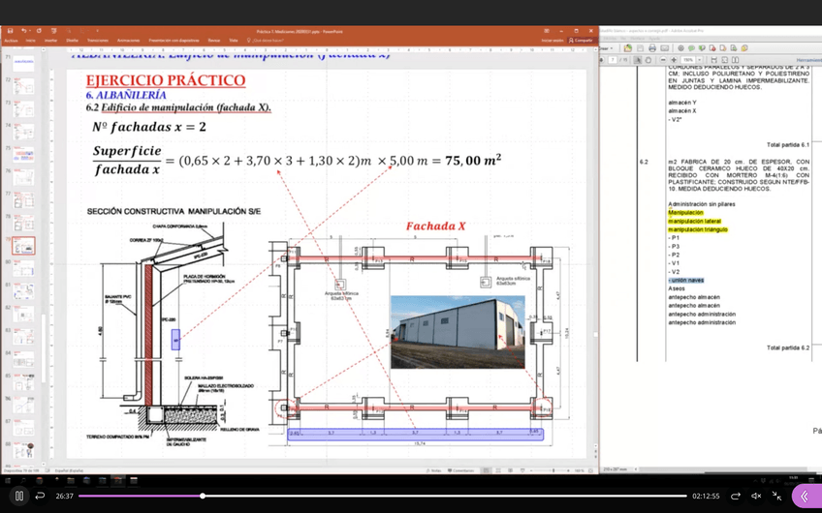Click the print icon in Acrobat toolbar
Image resolution: width=822 pixels, height=513 pixels.
[651, 47]
